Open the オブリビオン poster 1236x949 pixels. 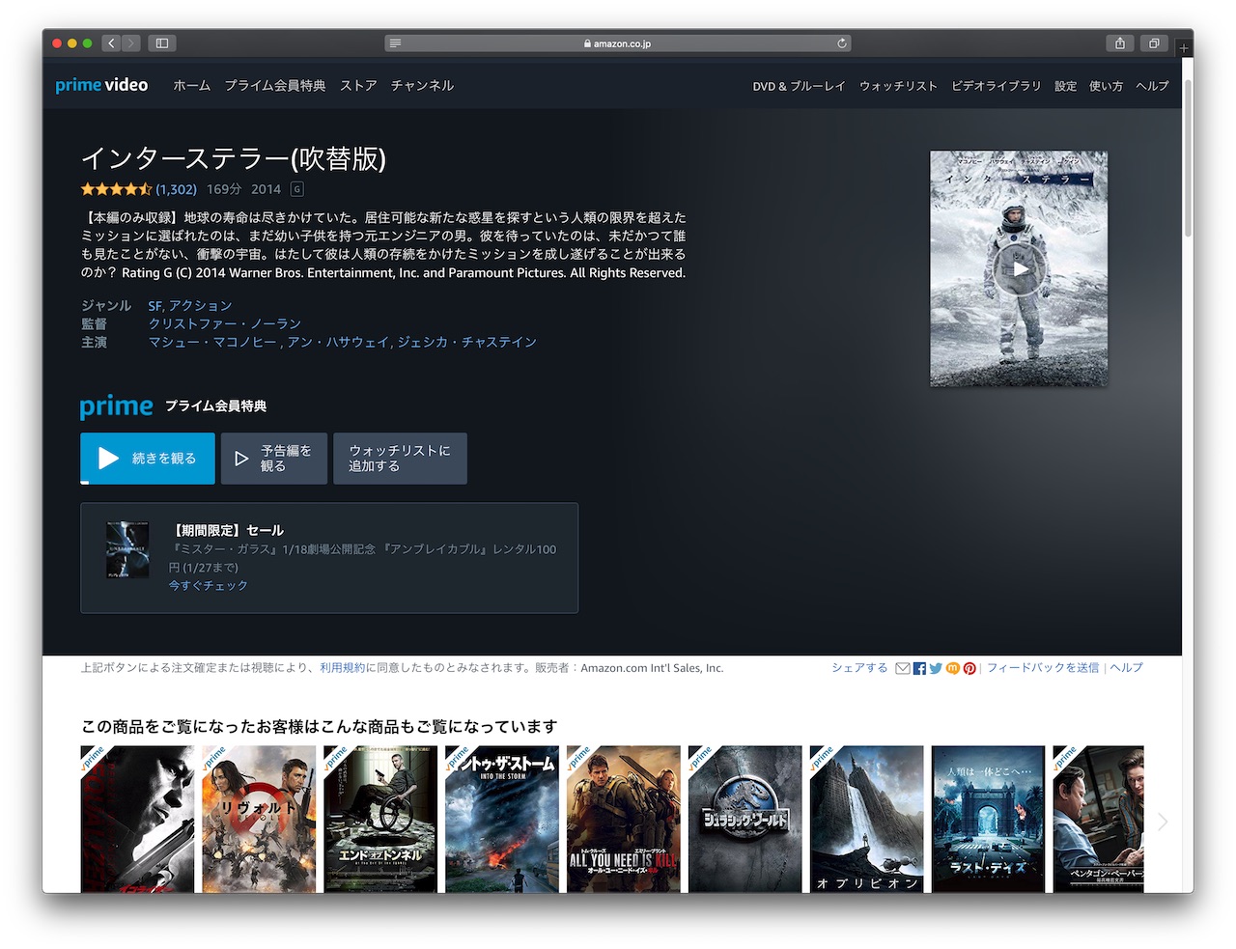click(x=867, y=819)
